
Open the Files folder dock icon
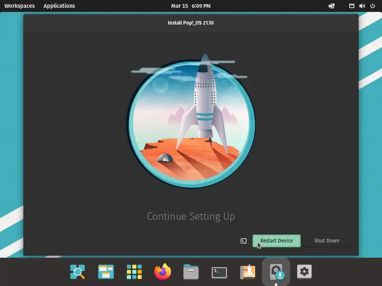point(191,272)
